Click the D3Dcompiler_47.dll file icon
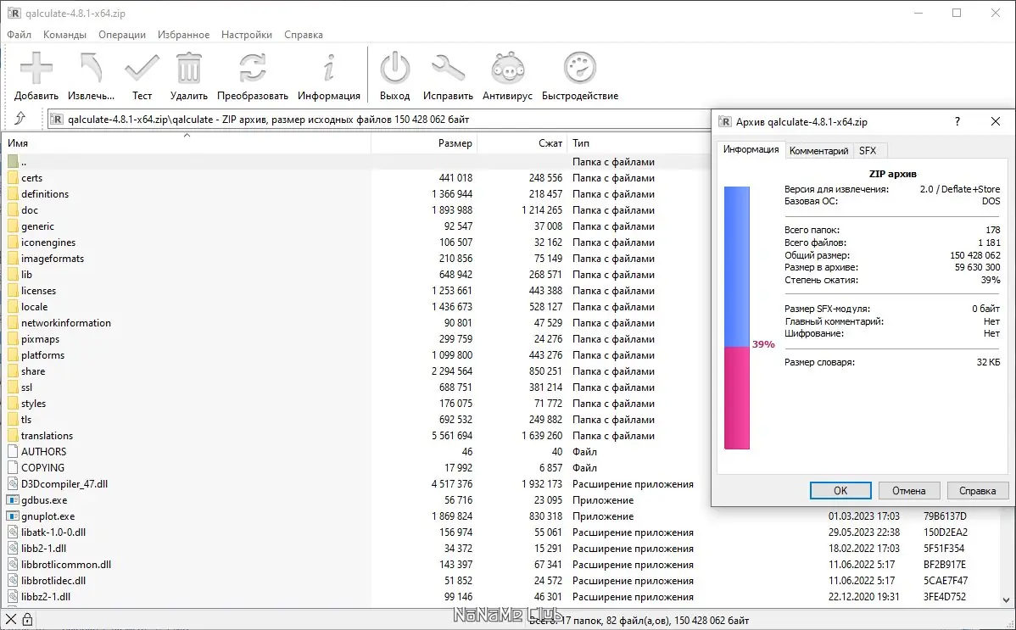The width and height of the screenshot is (1016, 630). pos(13,483)
